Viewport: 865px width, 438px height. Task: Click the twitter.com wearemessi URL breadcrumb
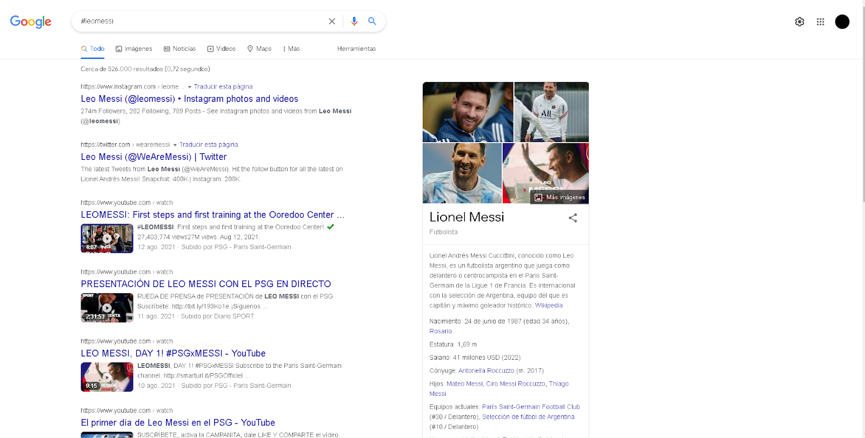point(125,145)
